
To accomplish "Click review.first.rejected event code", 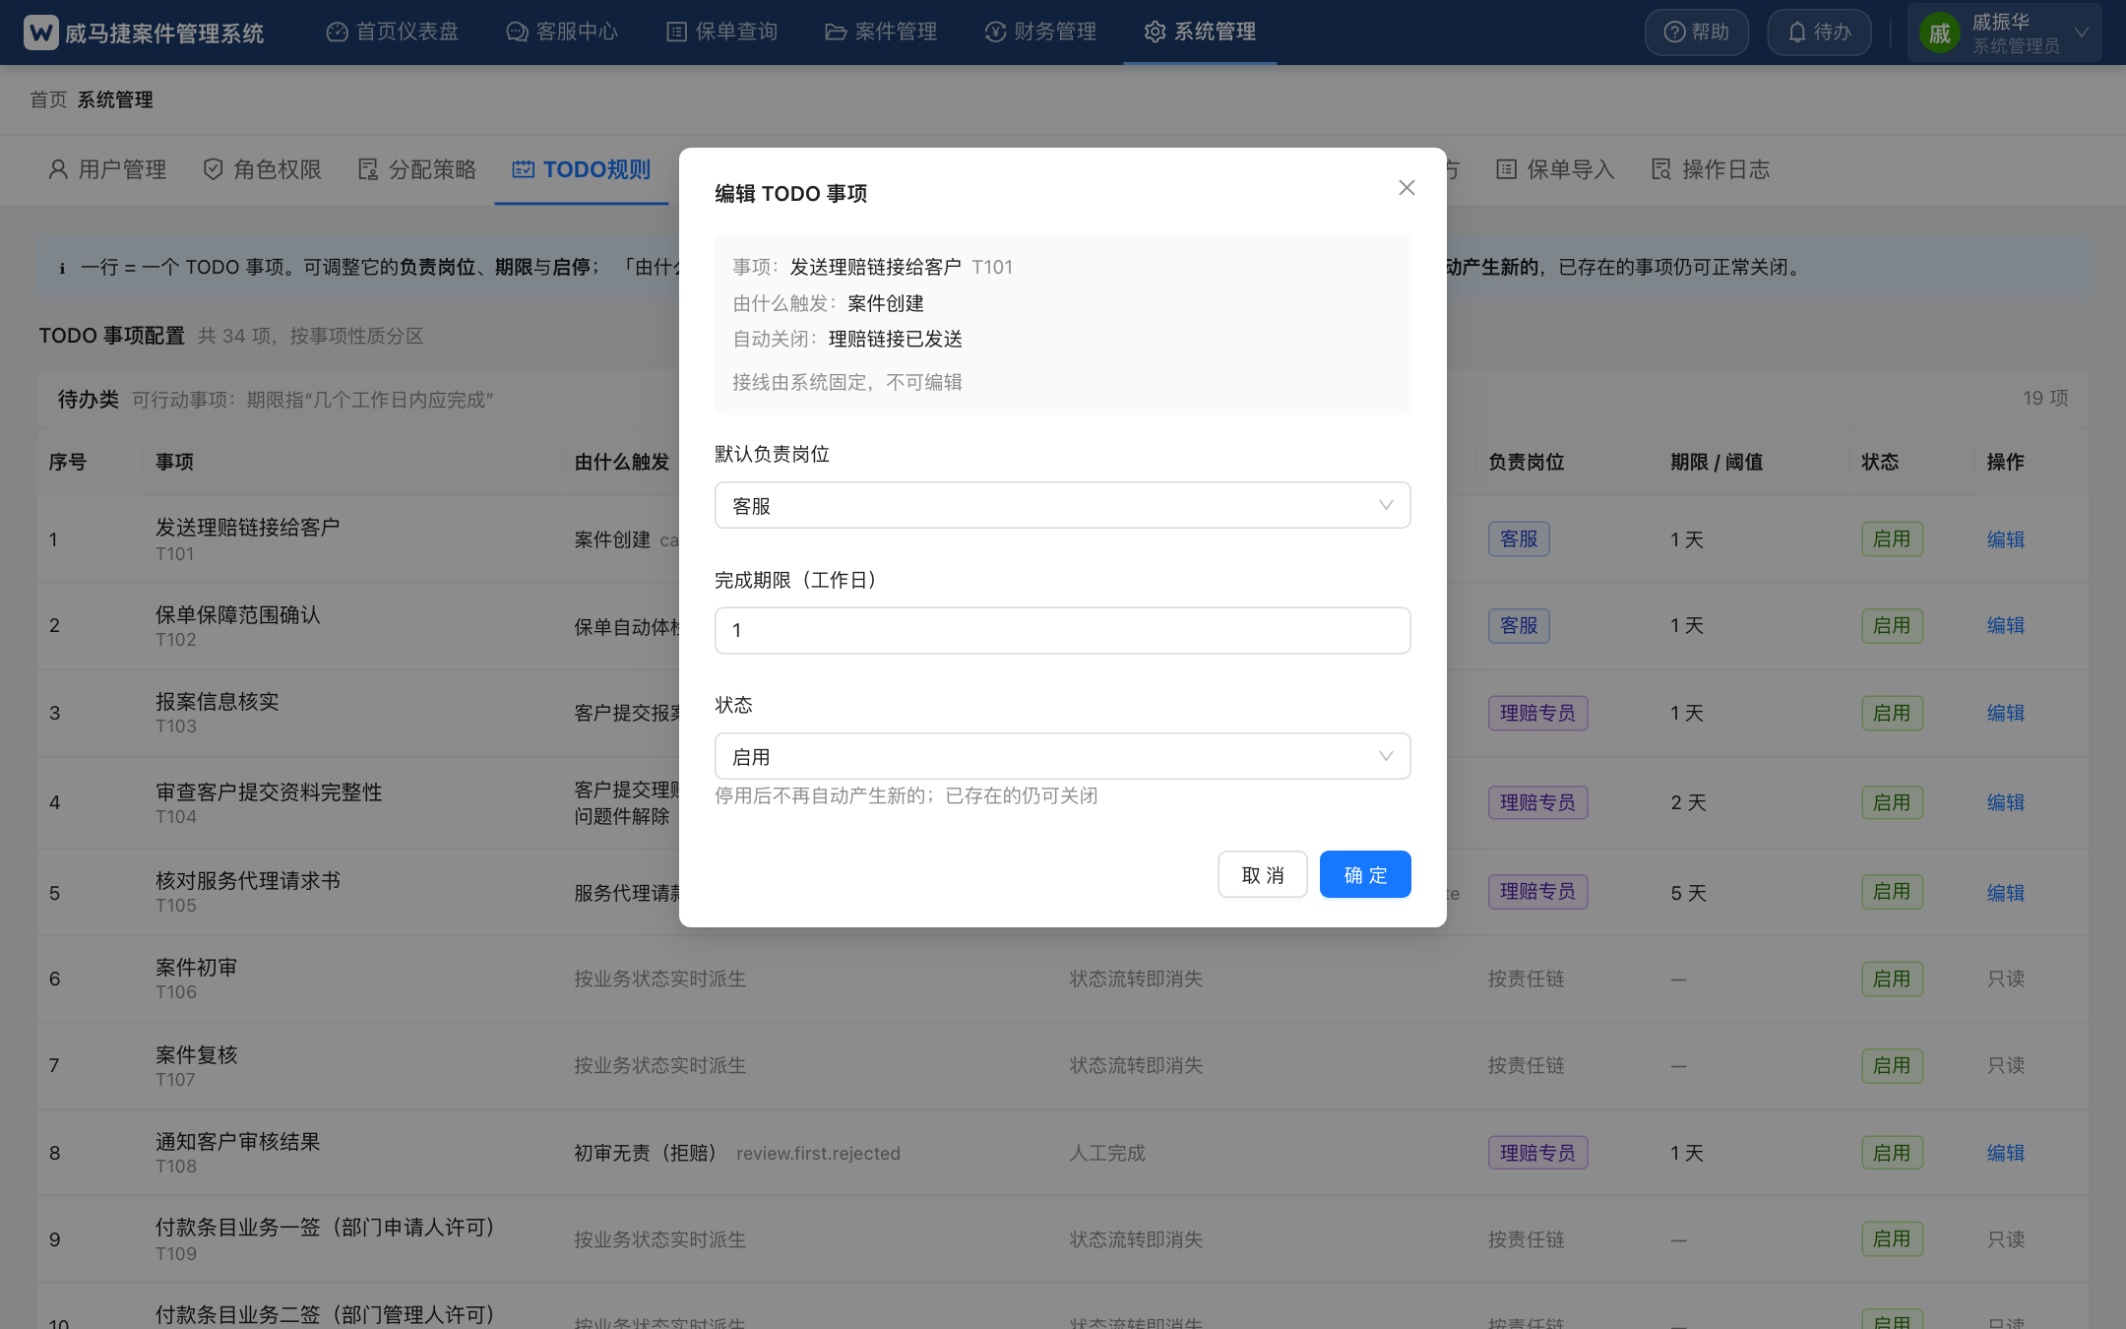I will coord(818,1153).
